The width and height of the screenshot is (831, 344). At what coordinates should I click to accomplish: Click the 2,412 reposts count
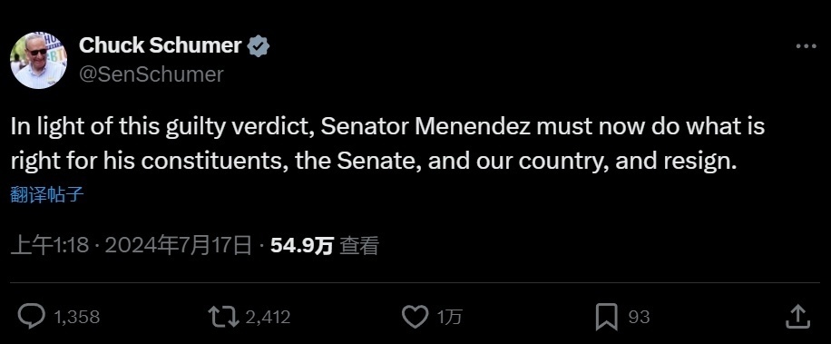268,317
